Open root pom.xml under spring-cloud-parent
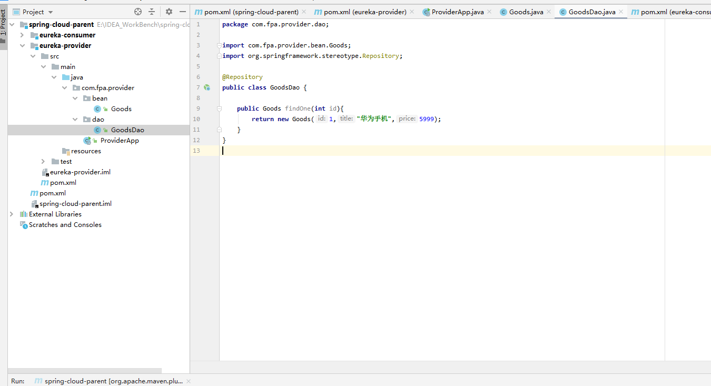Screen dimensions: 711x386 (53, 193)
